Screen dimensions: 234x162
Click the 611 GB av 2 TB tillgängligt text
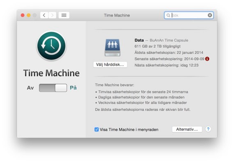tap(158, 46)
